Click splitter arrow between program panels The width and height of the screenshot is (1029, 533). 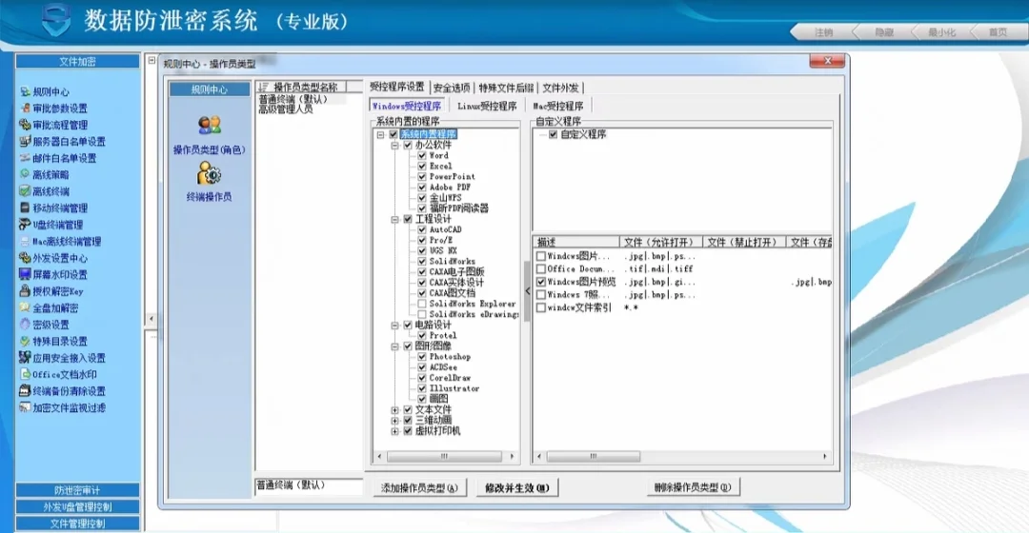click(527, 290)
